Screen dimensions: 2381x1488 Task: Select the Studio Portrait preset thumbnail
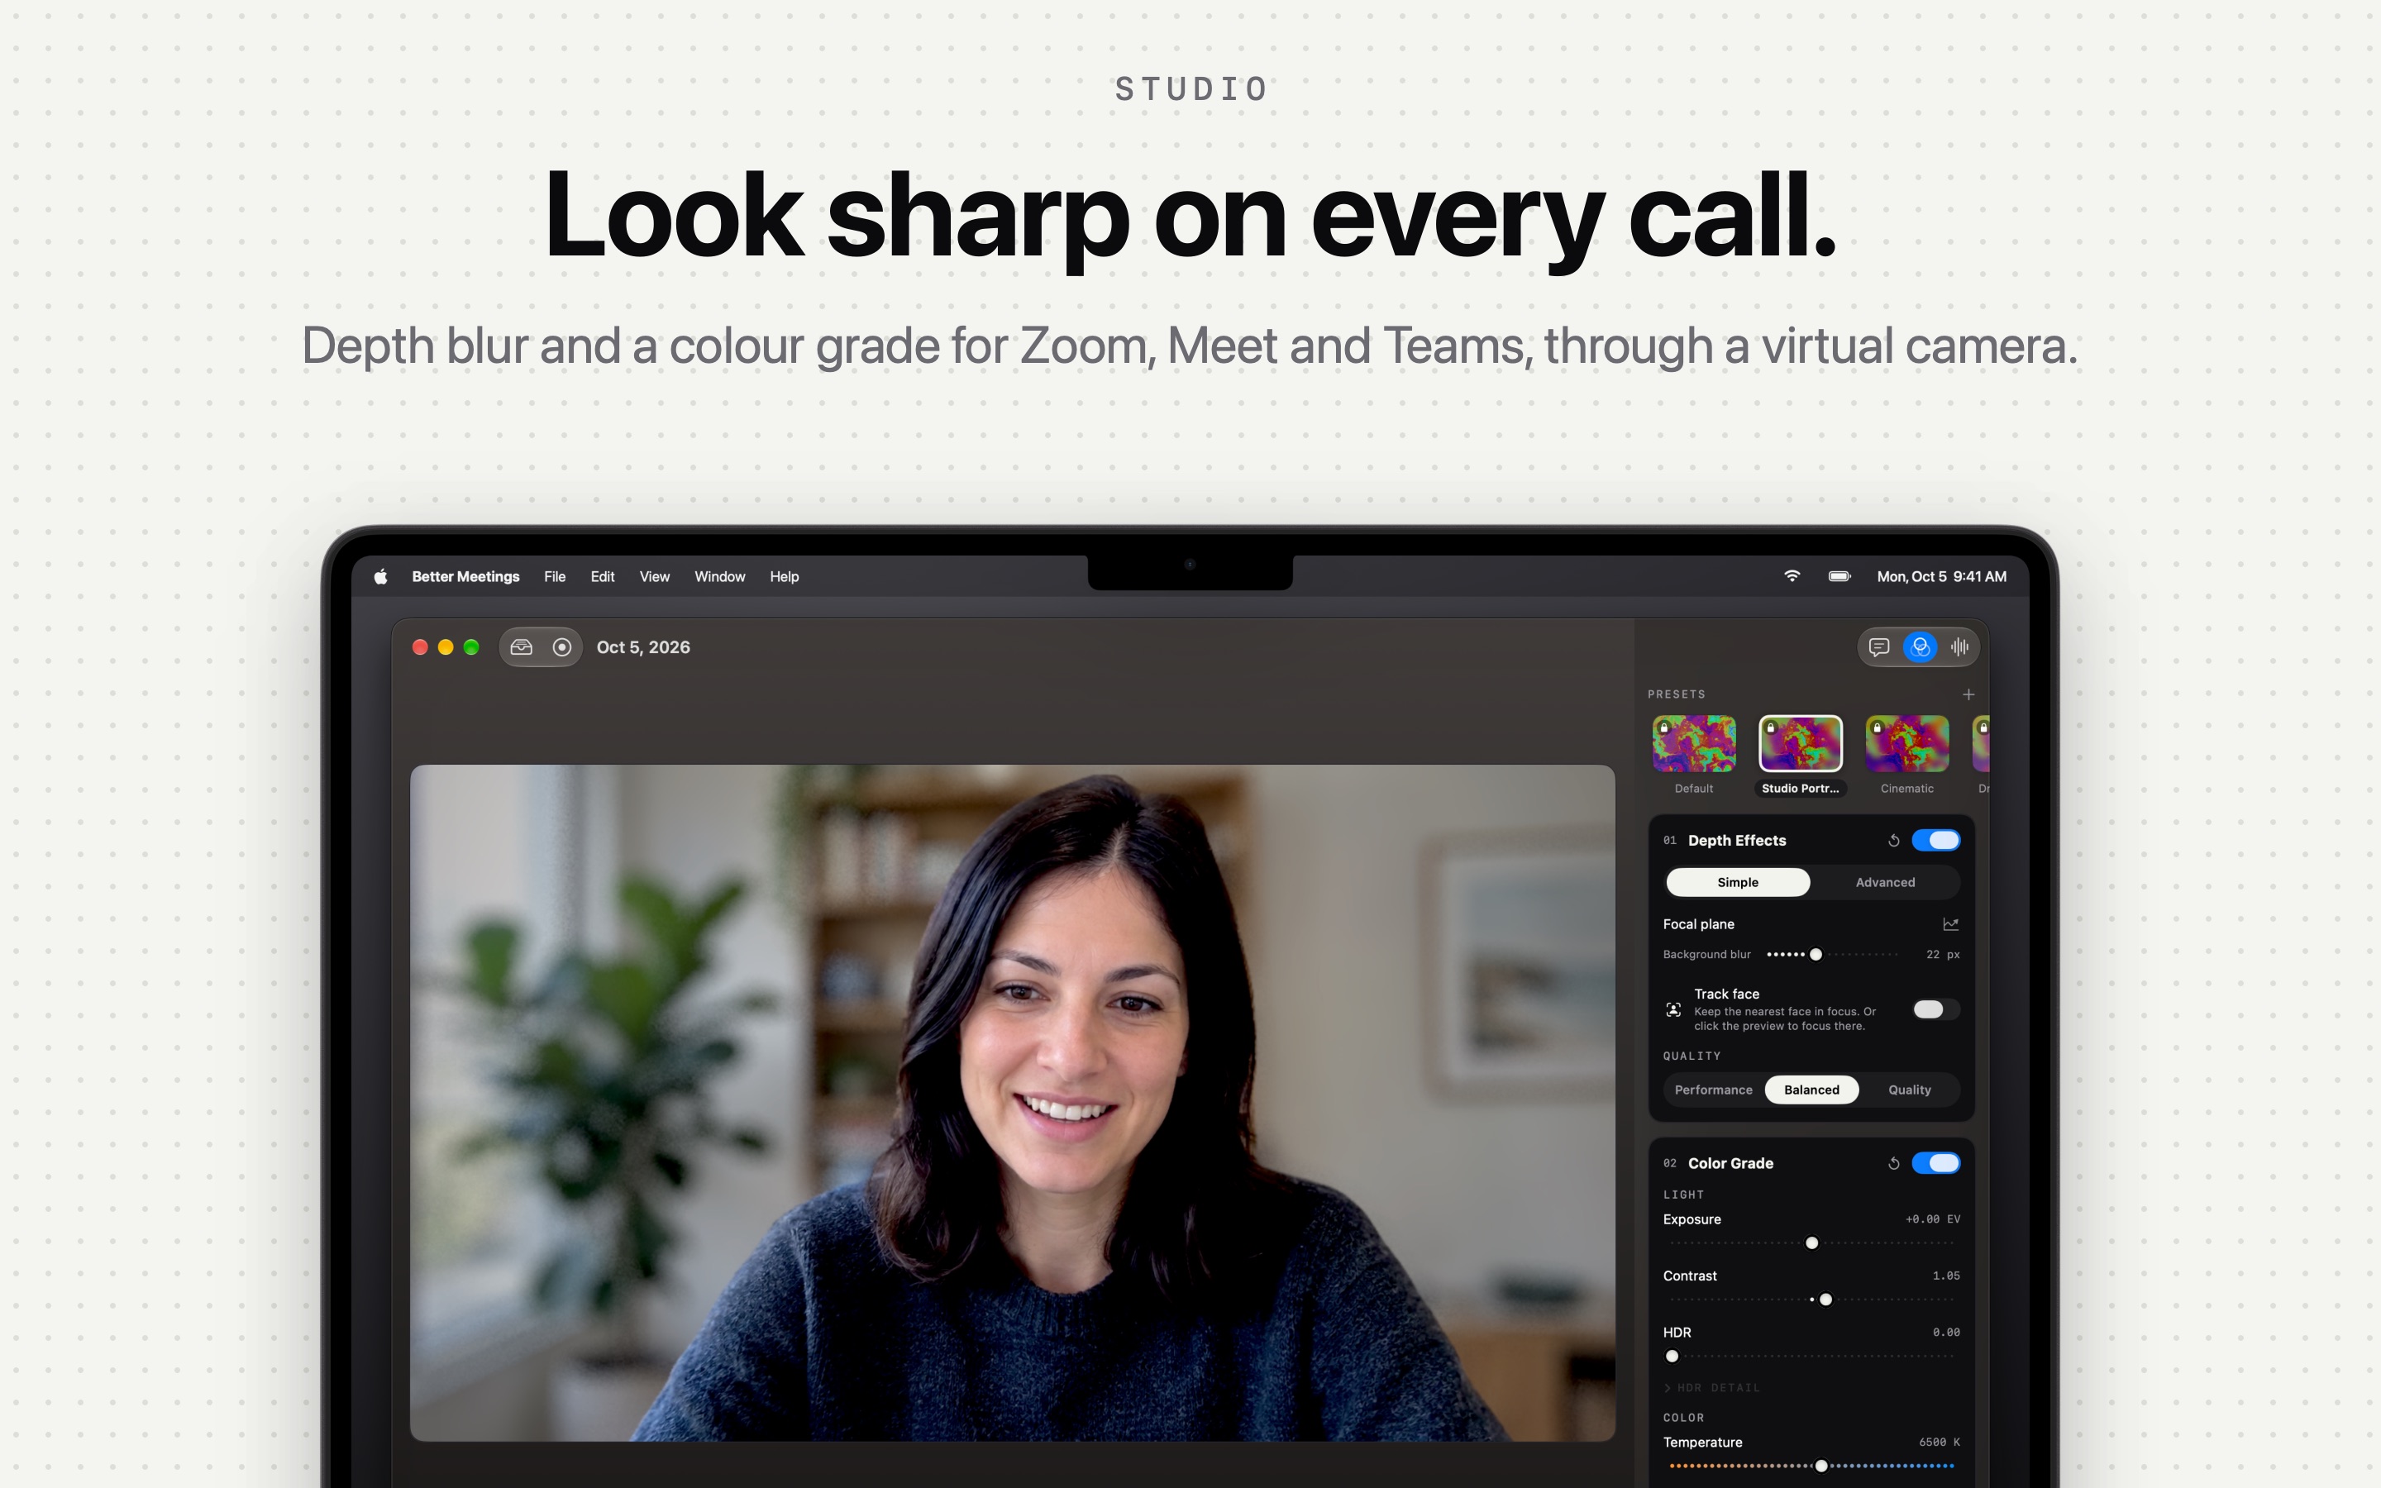1800,743
